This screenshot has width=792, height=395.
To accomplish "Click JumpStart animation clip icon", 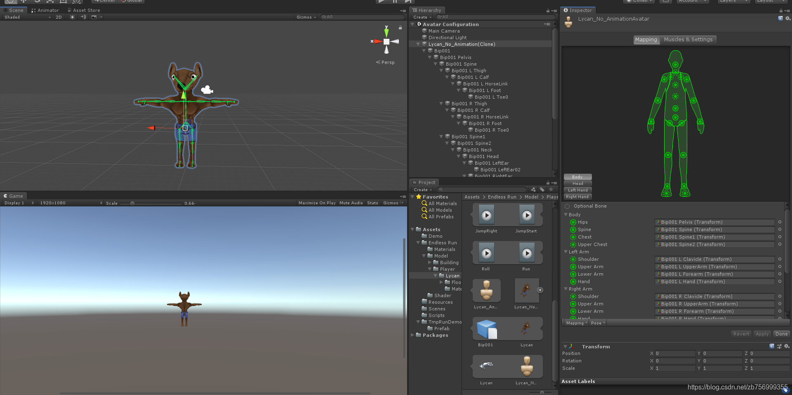I will coord(527,215).
